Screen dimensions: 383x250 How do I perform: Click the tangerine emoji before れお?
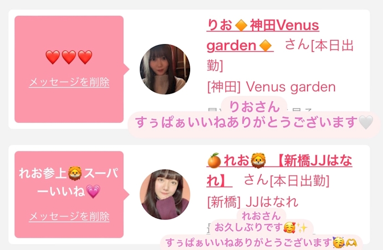coord(214,161)
